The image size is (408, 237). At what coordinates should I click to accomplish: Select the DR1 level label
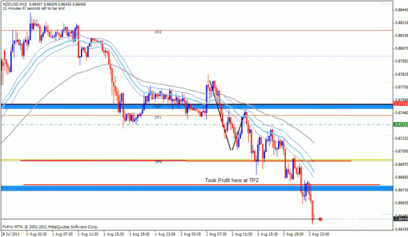click(x=158, y=118)
